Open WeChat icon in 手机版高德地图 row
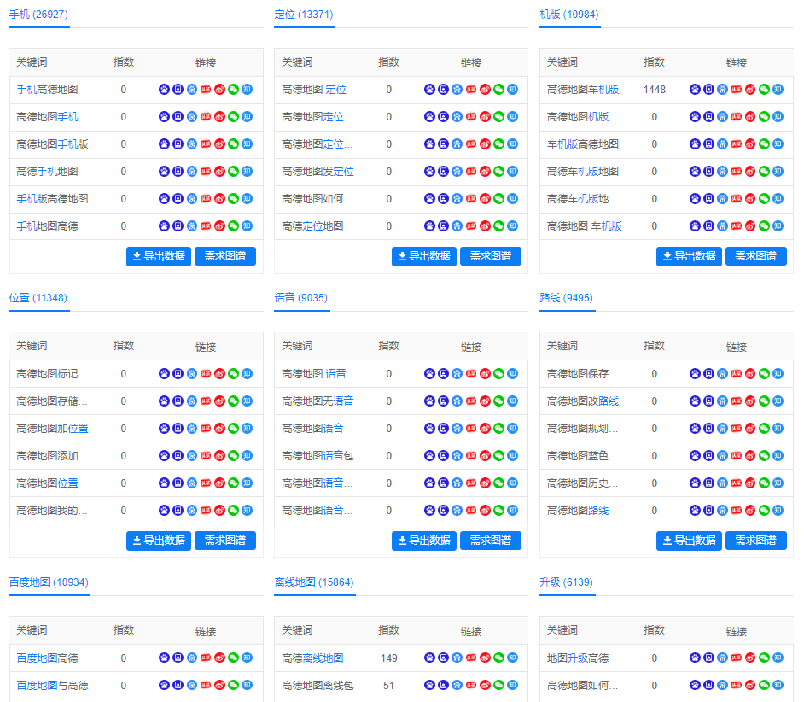The width and height of the screenshot is (804, 702). tap(233, 199)
